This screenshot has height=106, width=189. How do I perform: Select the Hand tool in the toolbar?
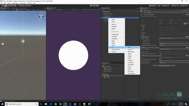(x=2, y=6)
